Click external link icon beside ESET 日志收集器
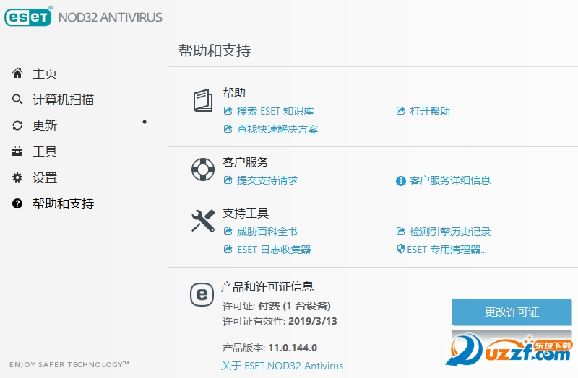The image size is (578, 378). tap(228, 250)
